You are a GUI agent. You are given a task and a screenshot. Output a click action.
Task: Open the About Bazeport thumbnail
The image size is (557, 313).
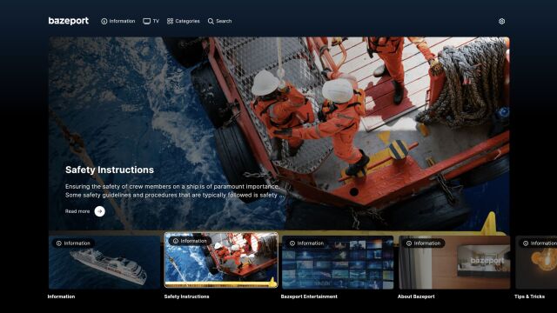click(x=454, y=263)
